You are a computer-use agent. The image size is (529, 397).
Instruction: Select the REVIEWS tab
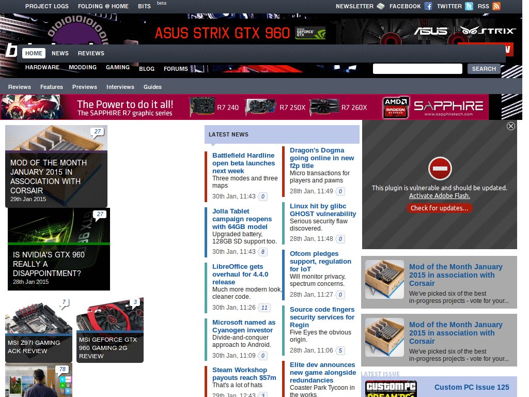[x=91, y=53]
